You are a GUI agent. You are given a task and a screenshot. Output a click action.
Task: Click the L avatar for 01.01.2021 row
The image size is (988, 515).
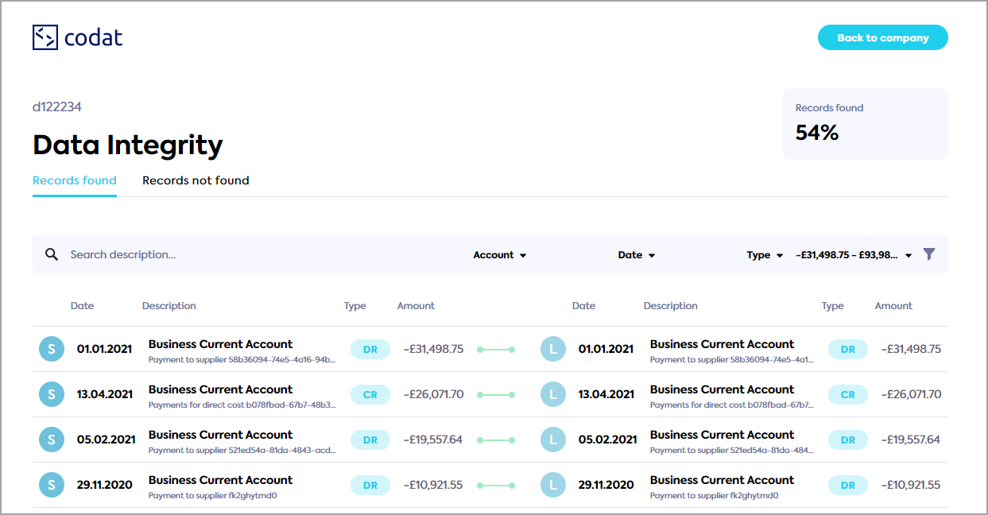point(553,349)
